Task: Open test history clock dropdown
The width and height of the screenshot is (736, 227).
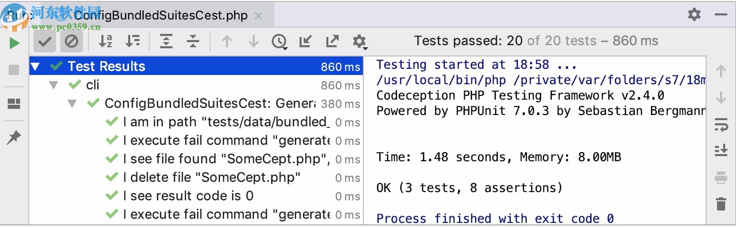Action: point(279,42)
